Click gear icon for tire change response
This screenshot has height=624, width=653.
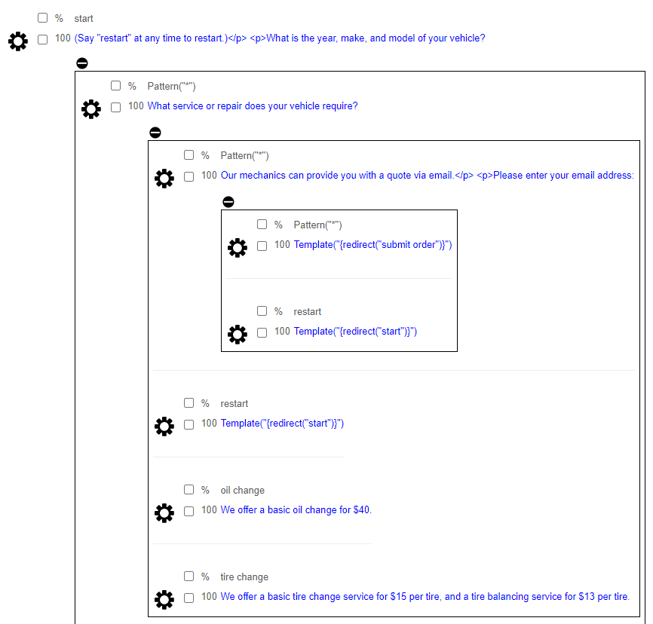(164, 599)
